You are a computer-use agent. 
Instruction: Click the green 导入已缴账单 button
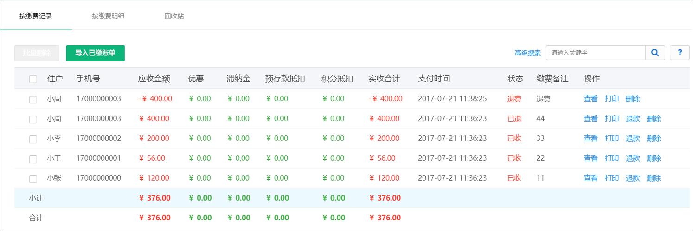click(96, 53)
